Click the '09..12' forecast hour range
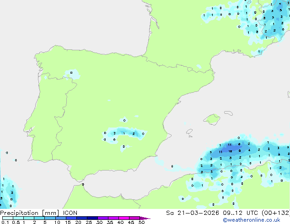Image resolution: width=290 pixels, height=224 pixels. (x=232, y=213)
